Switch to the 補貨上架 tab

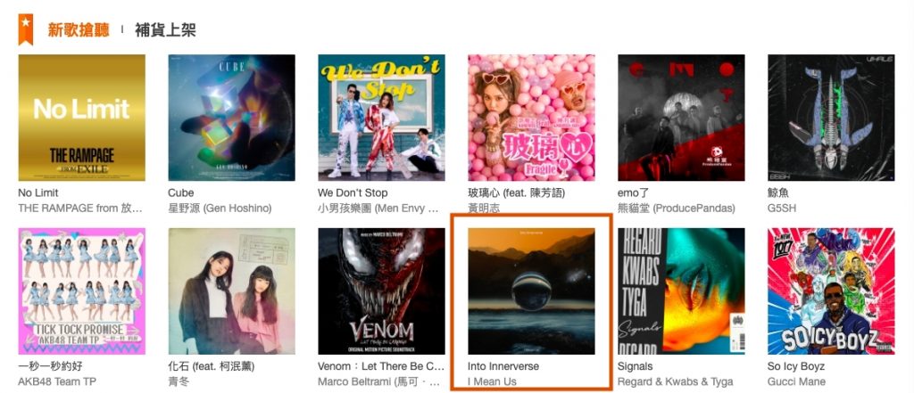[165, 29]
